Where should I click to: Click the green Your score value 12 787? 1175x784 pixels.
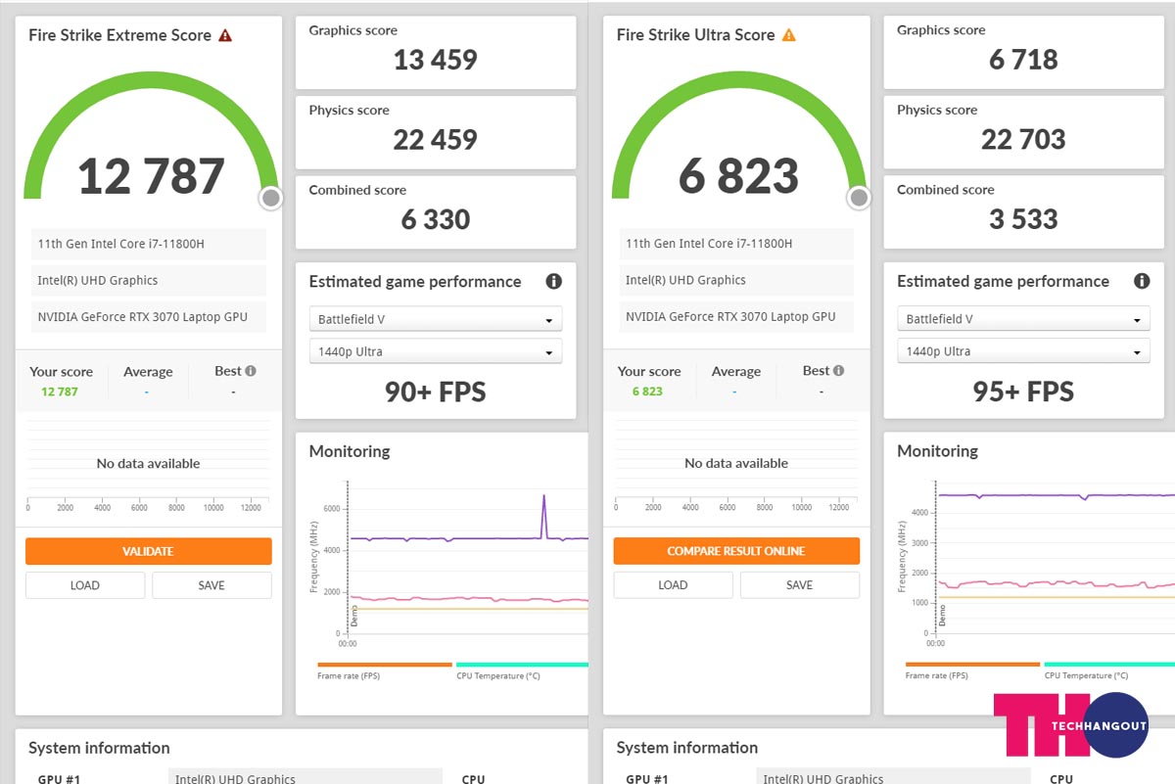coord(60,392)
